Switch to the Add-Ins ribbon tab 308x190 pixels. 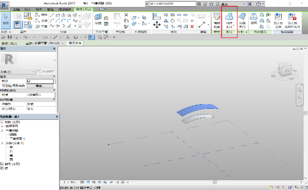tap(64, 9)
